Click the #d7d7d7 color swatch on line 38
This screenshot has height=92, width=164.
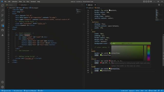click(x=109, y=10)
